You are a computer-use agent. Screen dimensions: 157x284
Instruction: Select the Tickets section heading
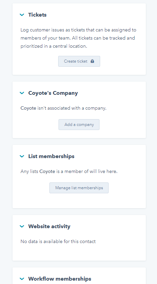pyautogui.click(x=37, y=15)
